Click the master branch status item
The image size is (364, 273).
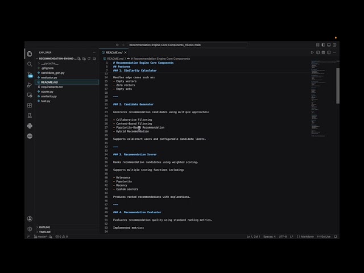click(x=40, y=237)
